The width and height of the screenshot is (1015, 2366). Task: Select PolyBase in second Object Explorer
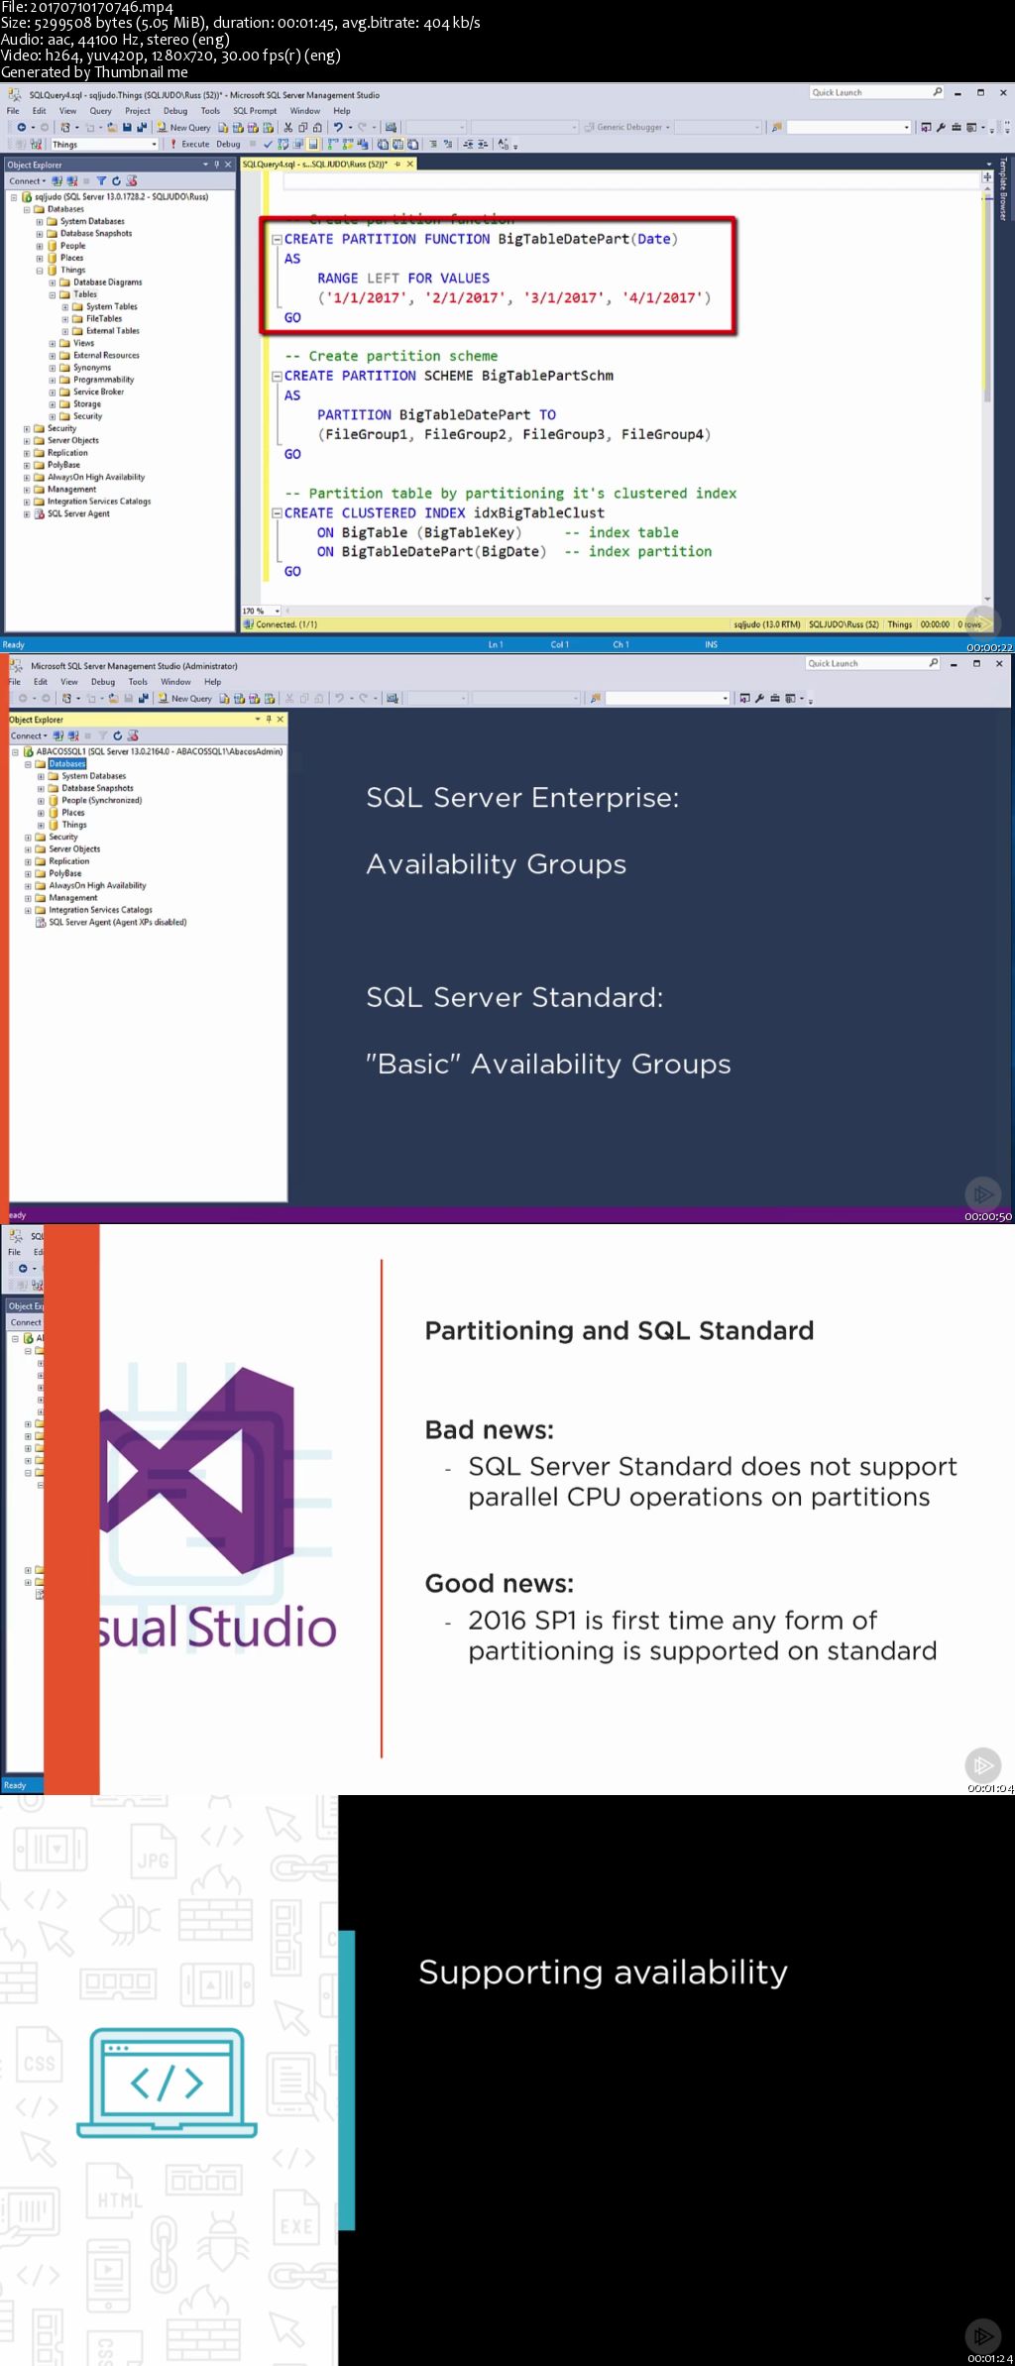(65, 873)
